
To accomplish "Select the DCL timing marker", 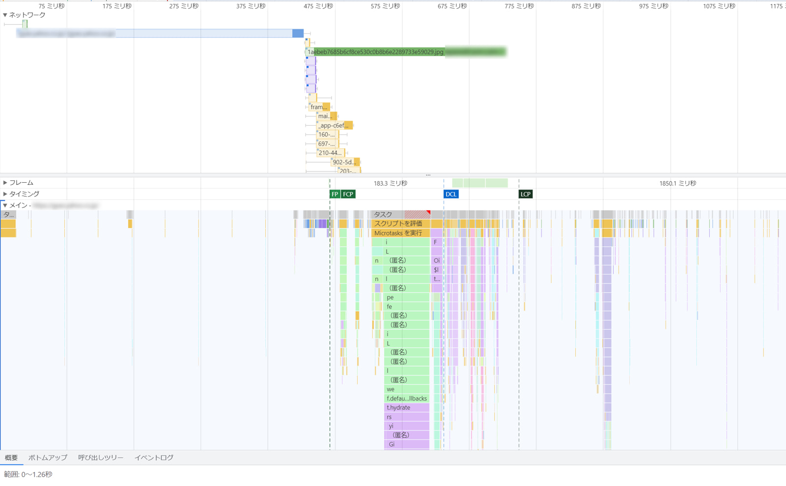I will [450, 194].
